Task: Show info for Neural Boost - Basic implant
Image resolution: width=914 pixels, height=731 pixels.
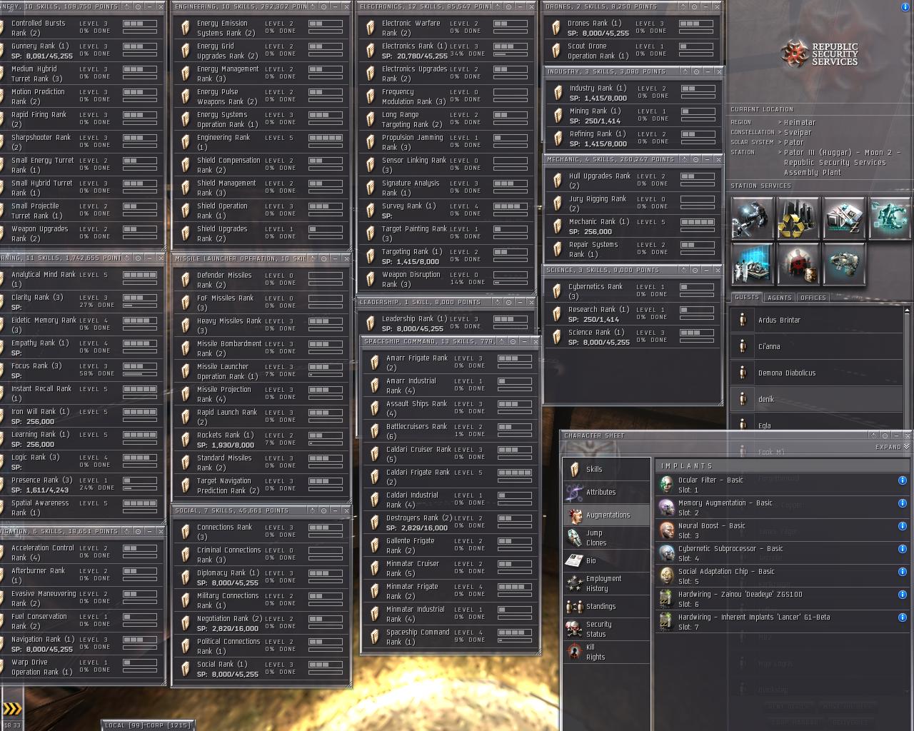Action: (903, 526)
